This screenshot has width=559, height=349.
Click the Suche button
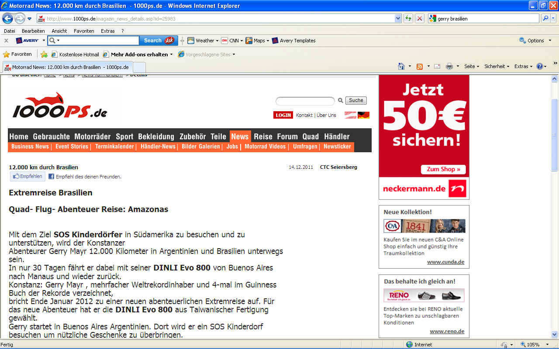[356, 100]
